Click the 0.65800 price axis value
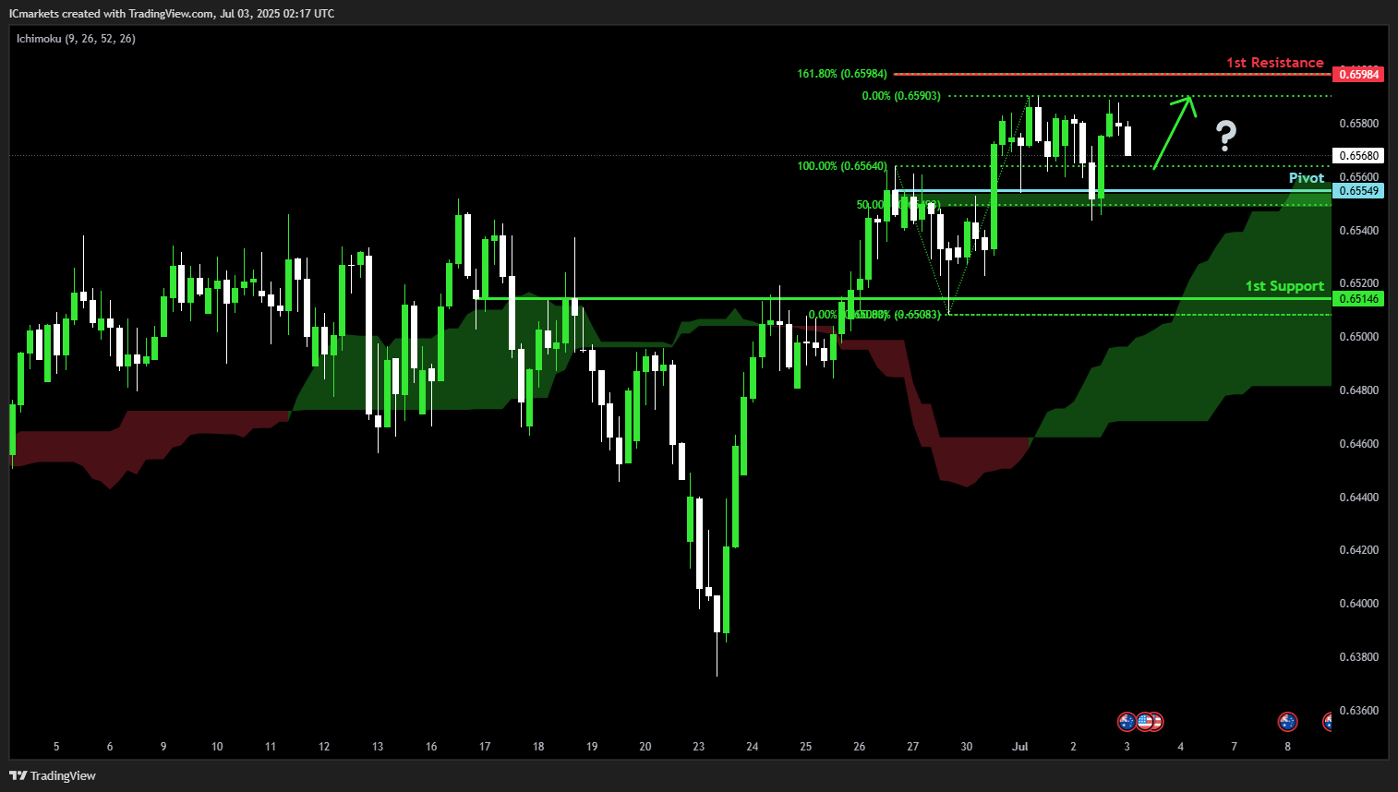Screen dimensions: 1398x792 tap(1359, 124)
